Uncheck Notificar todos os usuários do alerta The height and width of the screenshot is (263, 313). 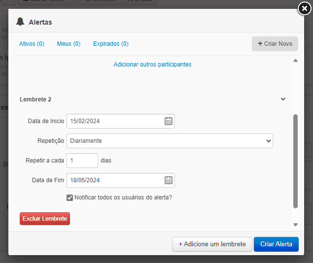coord(70,197)
